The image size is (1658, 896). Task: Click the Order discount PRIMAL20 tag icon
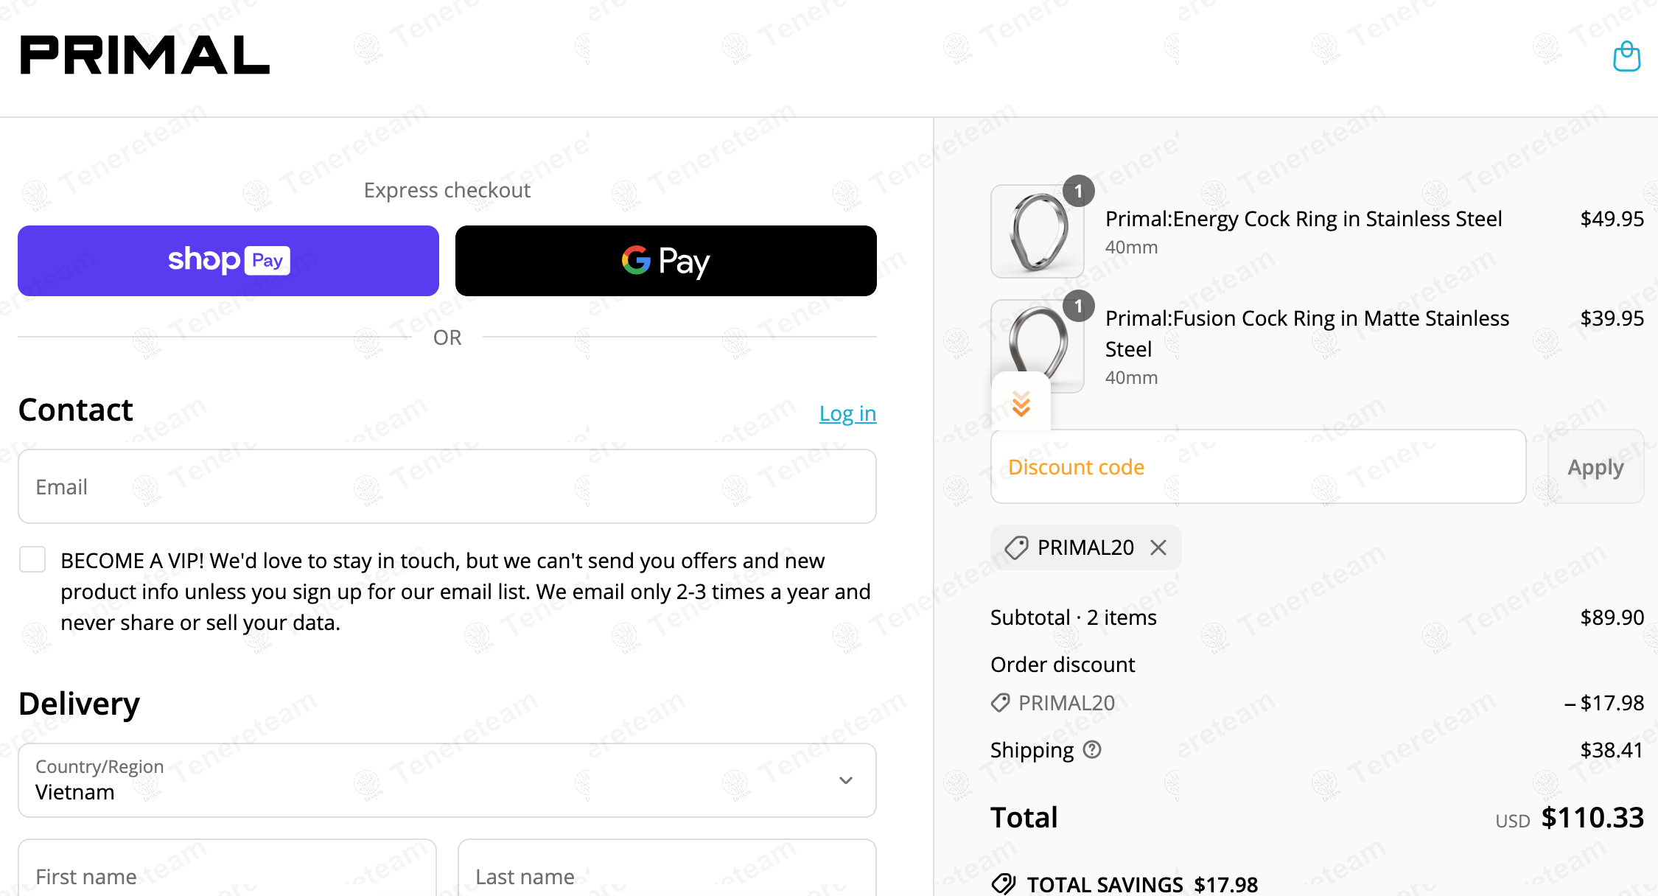point(1000,703)
